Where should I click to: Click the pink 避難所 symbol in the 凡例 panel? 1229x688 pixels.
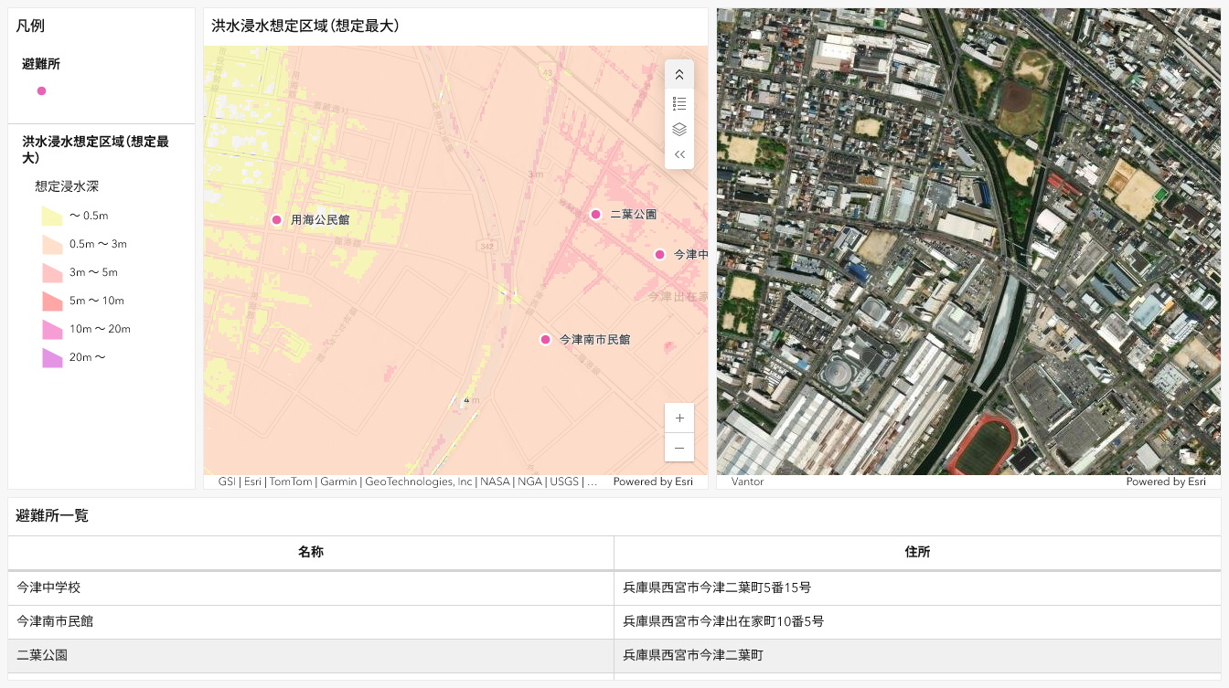coord(41,90)
